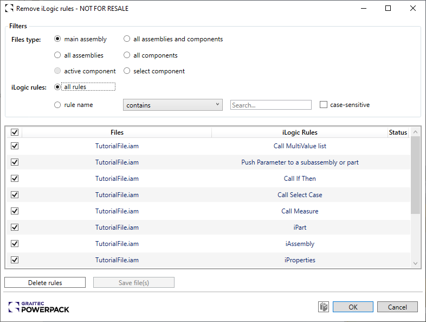Uncheck the iPart rule row checkbox

15,228
